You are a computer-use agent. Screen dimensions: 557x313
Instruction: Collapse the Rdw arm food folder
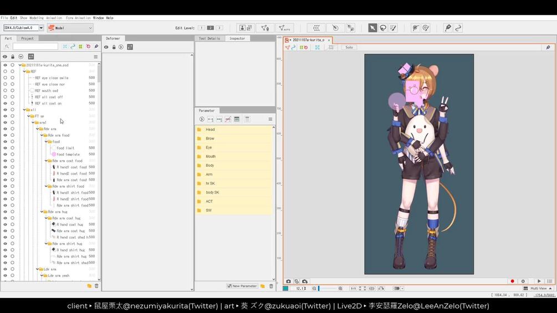42,135
